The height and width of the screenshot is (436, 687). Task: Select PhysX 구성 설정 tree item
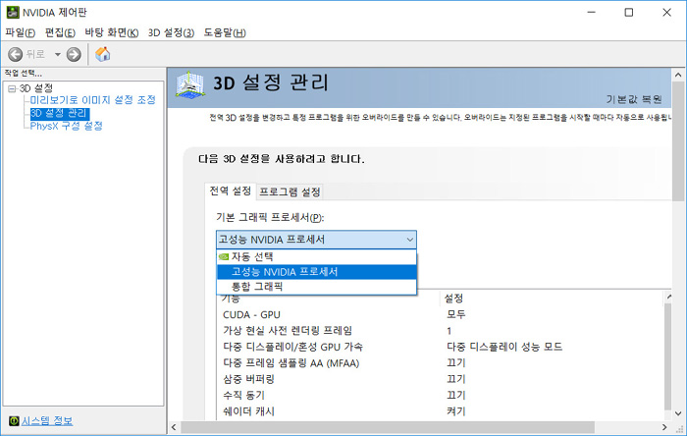[x=66, y=126]
